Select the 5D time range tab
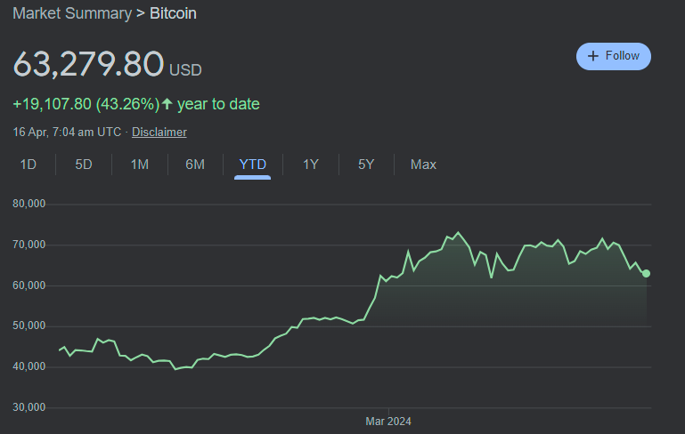 [x=84, y=165]
